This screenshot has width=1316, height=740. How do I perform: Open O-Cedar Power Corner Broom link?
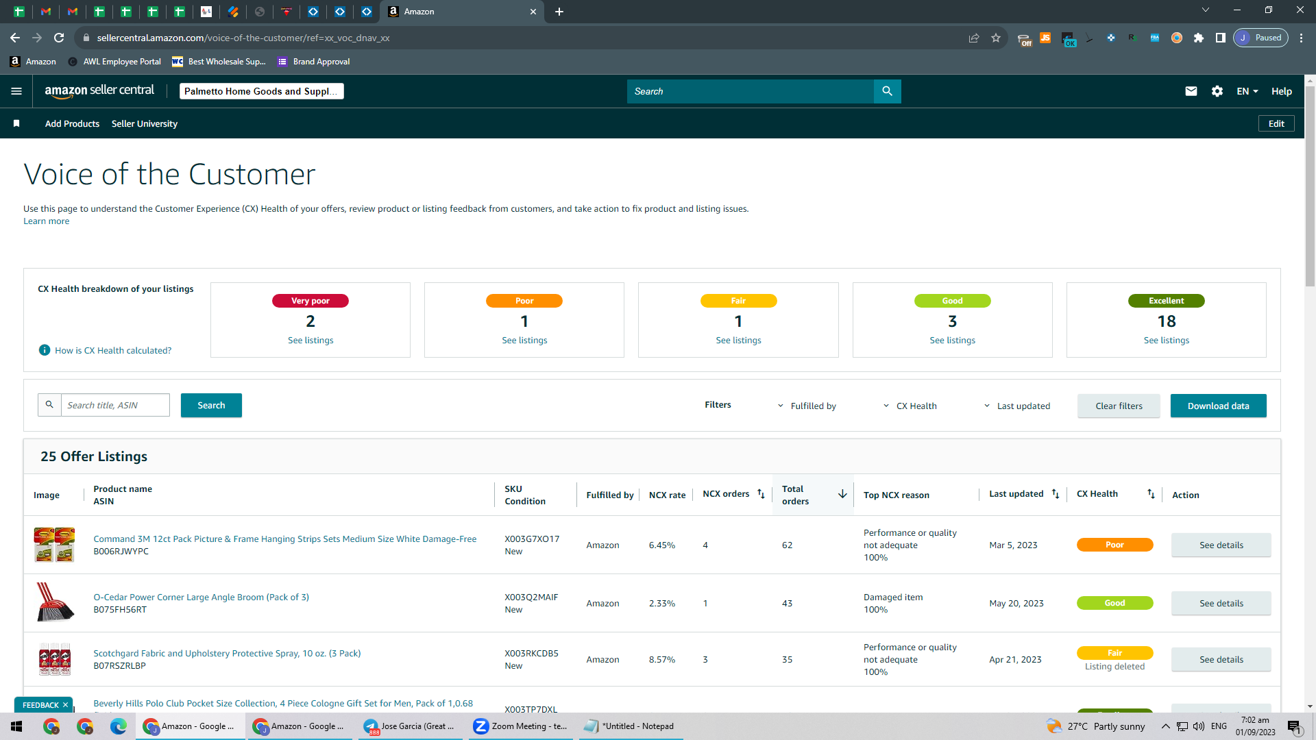coord(201,597)
